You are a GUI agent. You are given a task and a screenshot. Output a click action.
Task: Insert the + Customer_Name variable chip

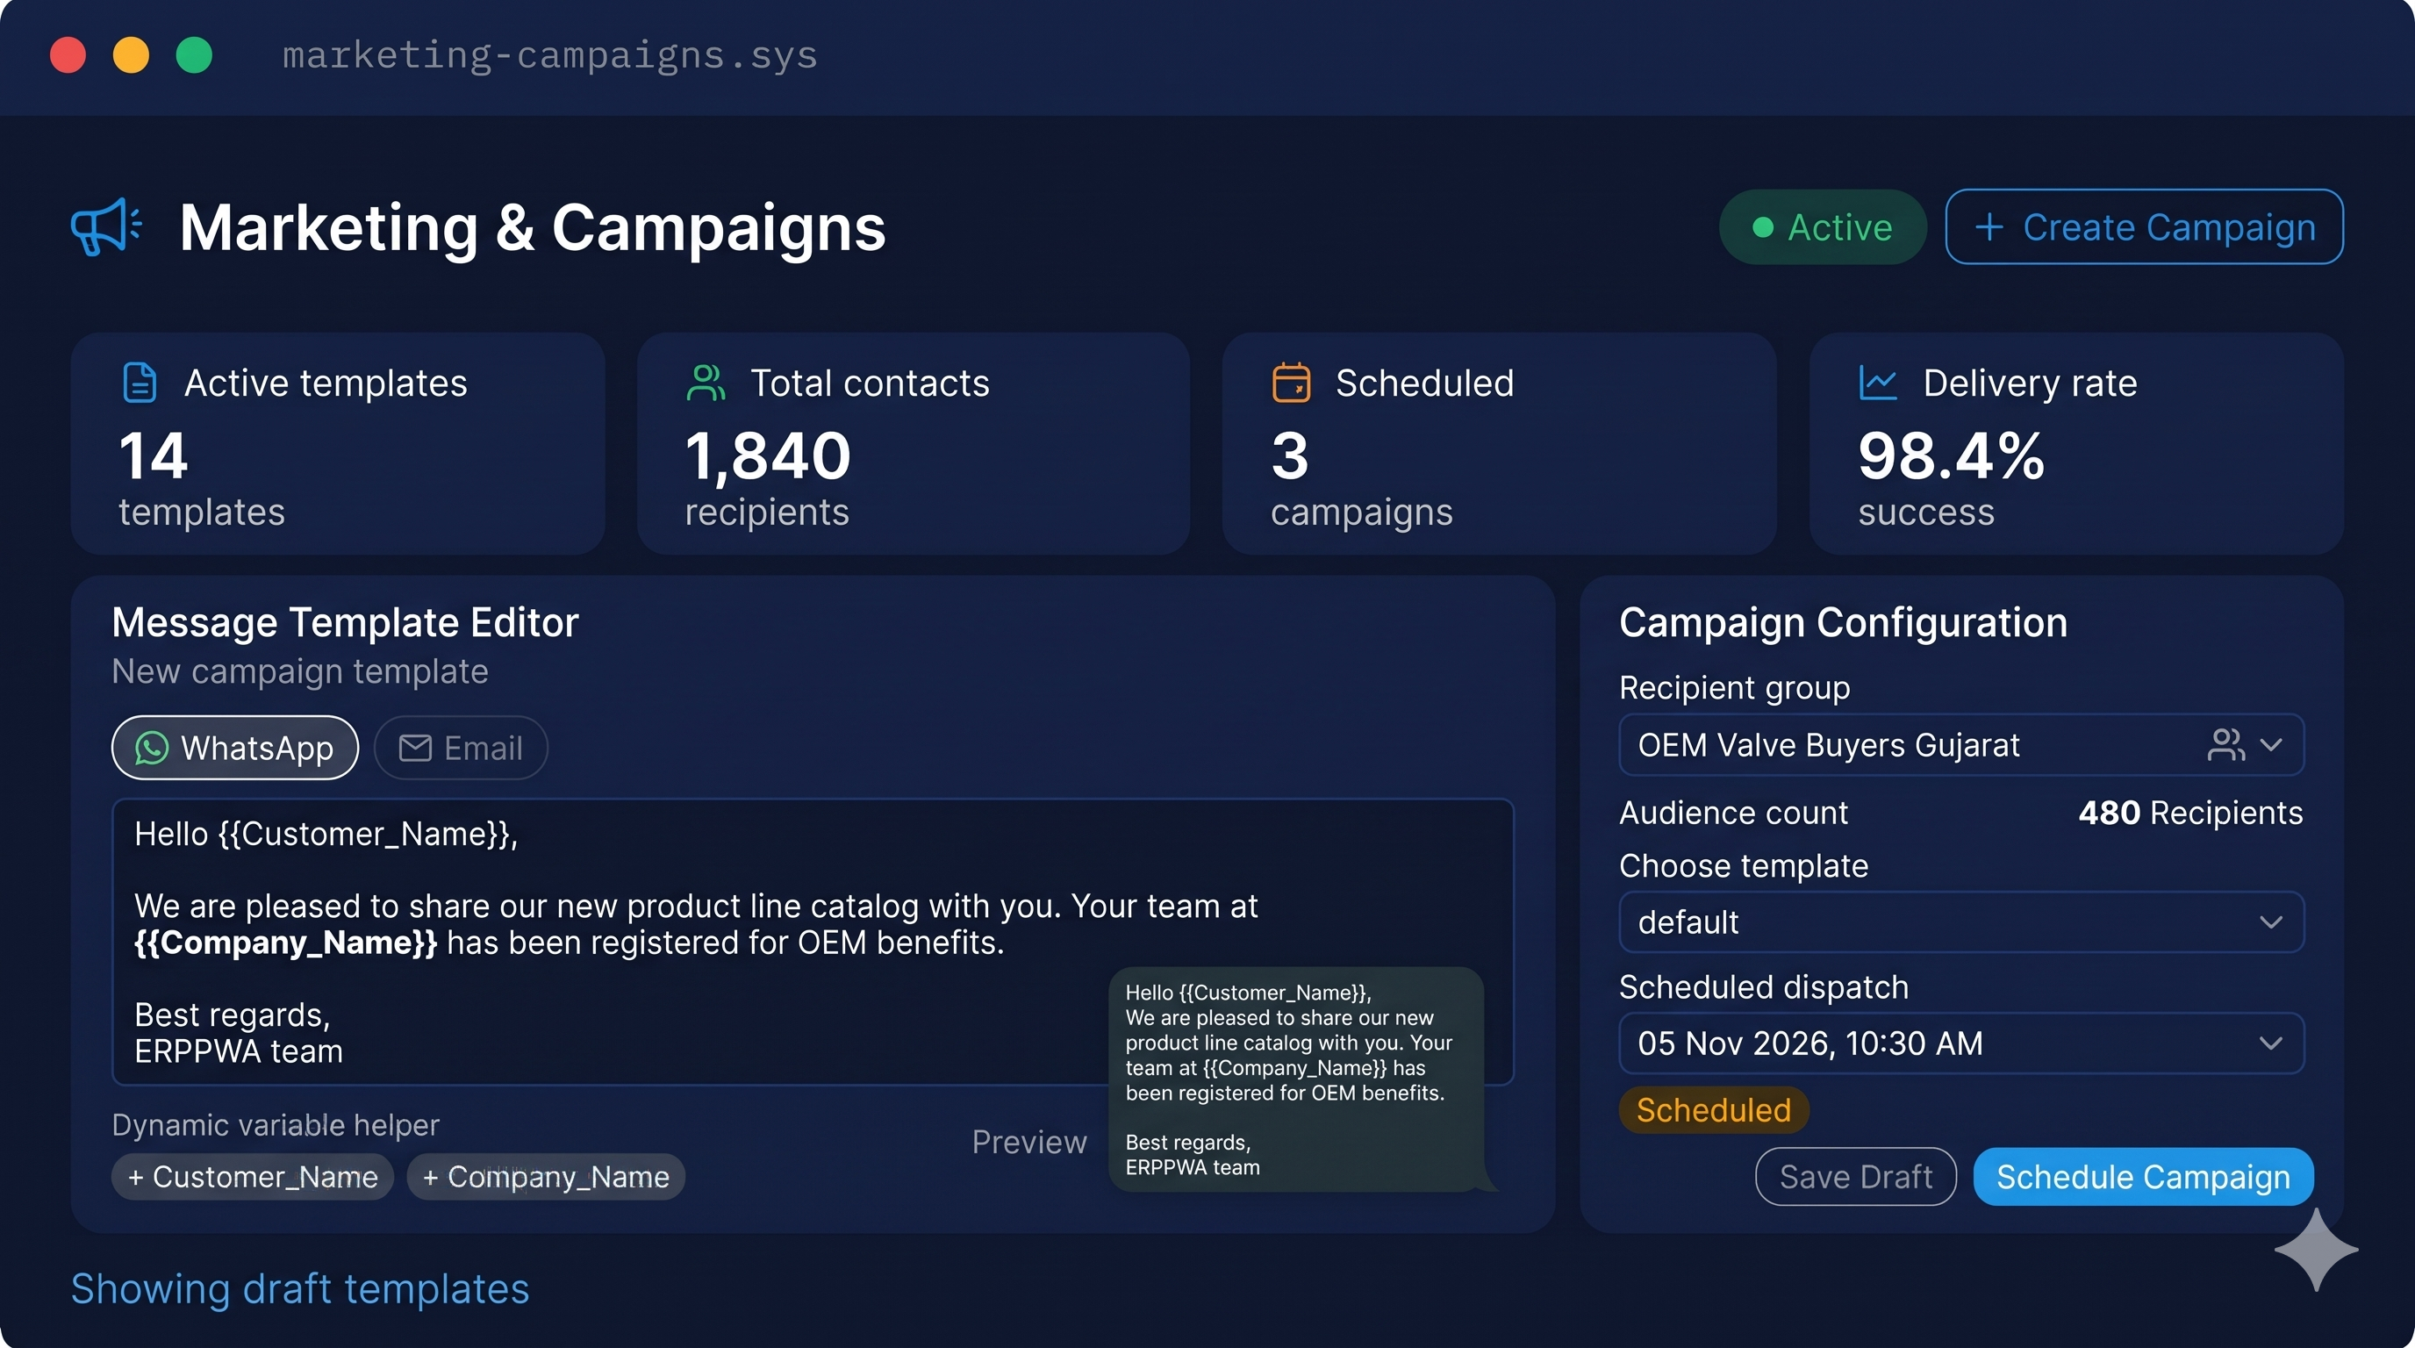252,1177
